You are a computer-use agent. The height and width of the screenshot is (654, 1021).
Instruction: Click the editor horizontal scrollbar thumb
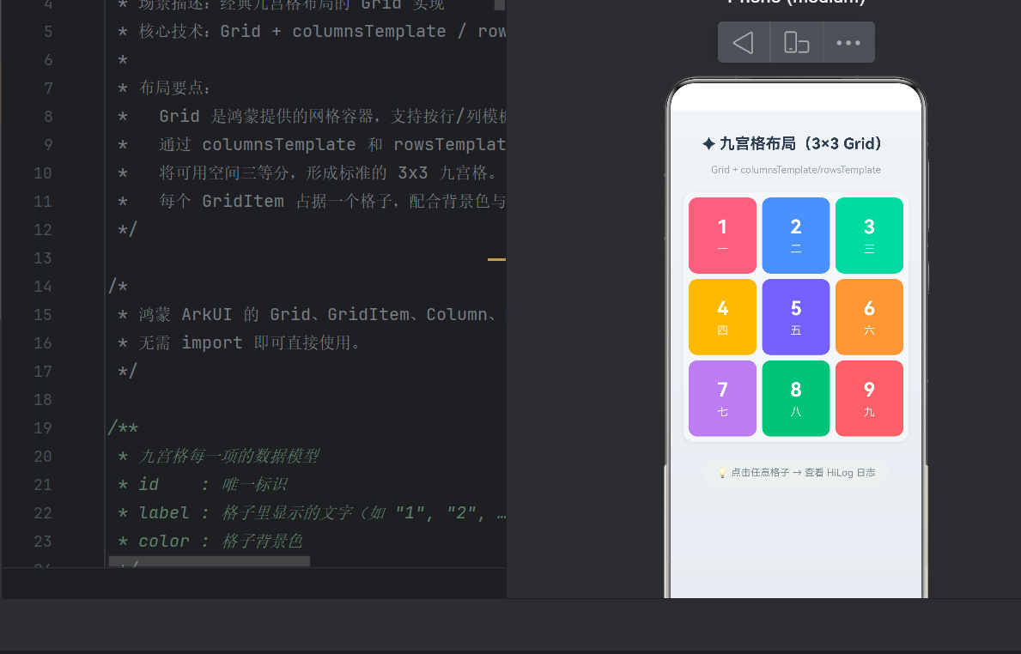pyautogui.click(x=209, y=561)
